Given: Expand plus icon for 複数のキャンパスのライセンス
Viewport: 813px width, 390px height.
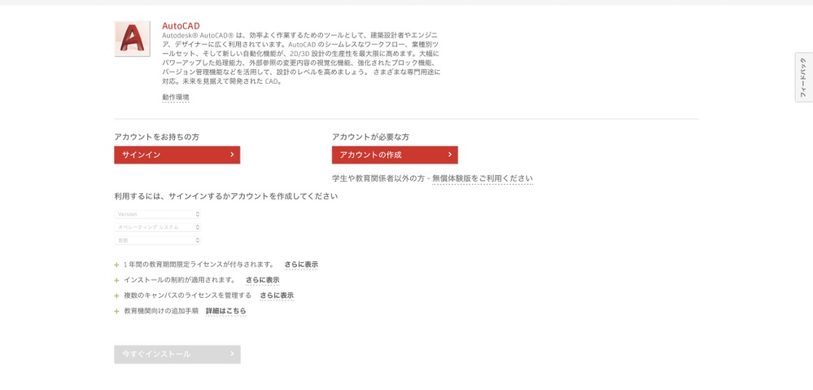Looking at the screenshot, I should click(116, 296).
